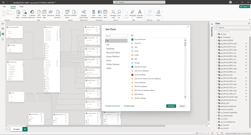
Task: Click the Publish icon
Action: click(x=158, y=13)
